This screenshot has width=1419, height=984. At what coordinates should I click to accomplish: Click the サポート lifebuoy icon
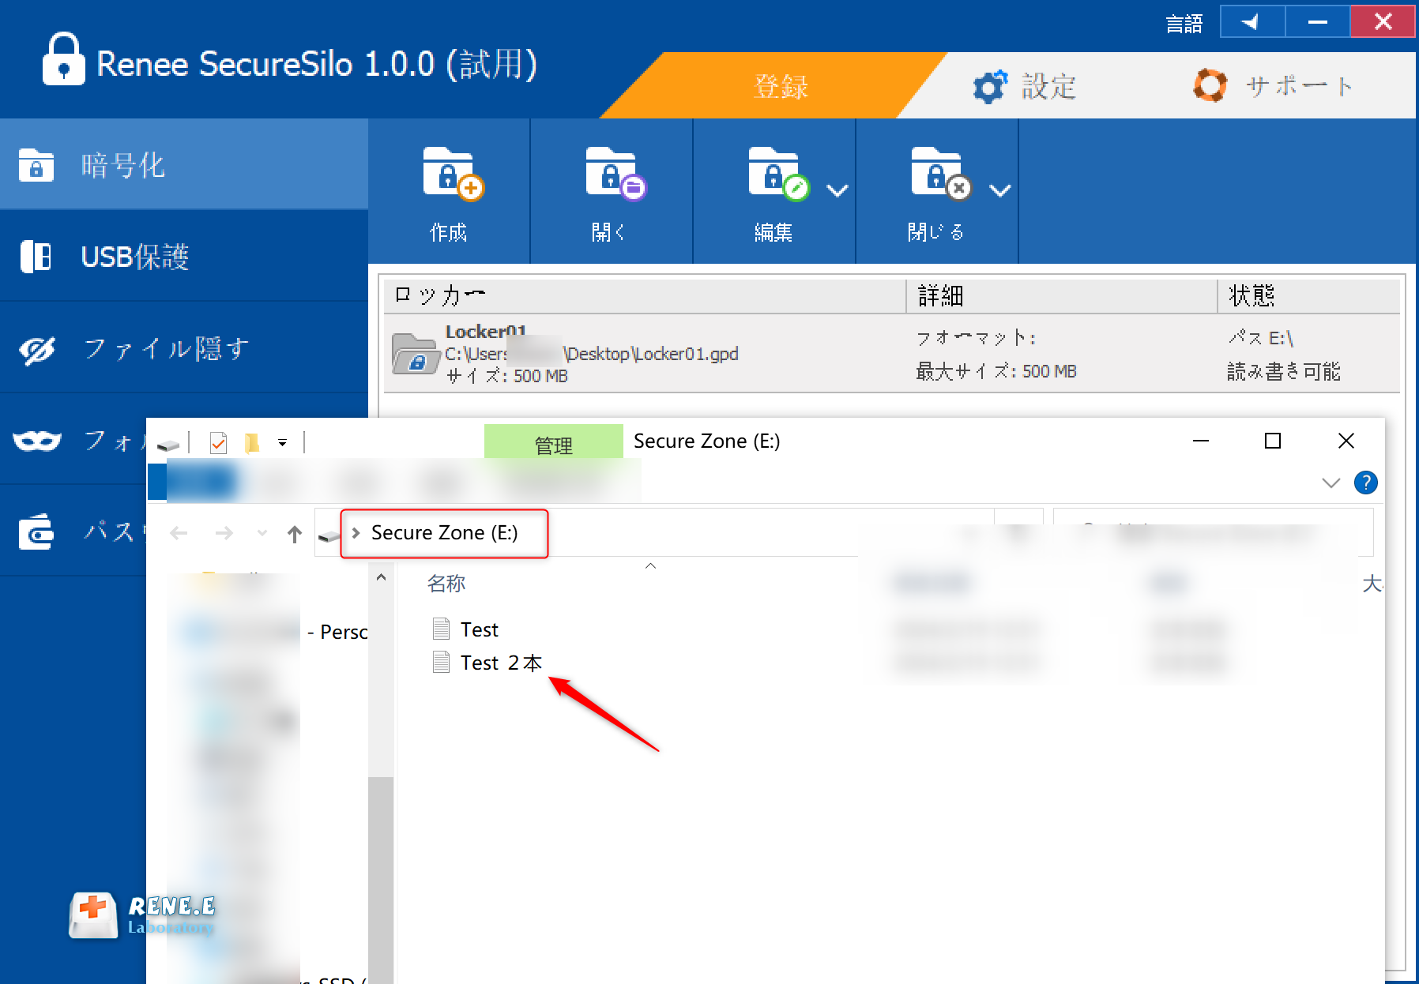pos(1210,85)
